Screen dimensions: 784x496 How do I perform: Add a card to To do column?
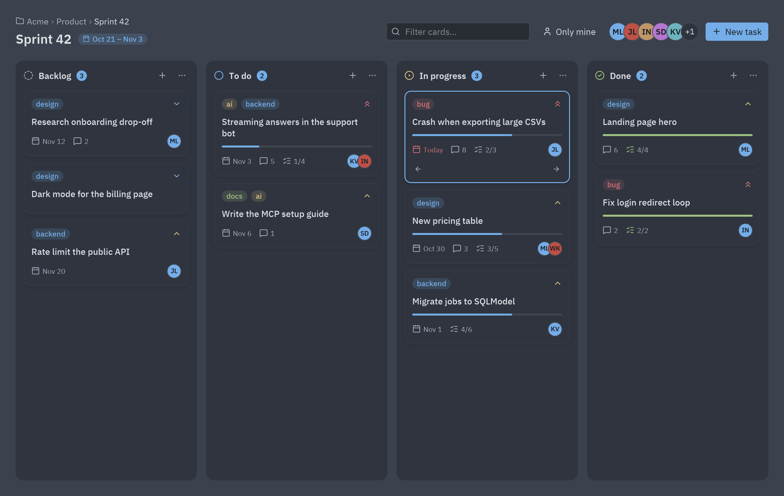tap(353, 76)
